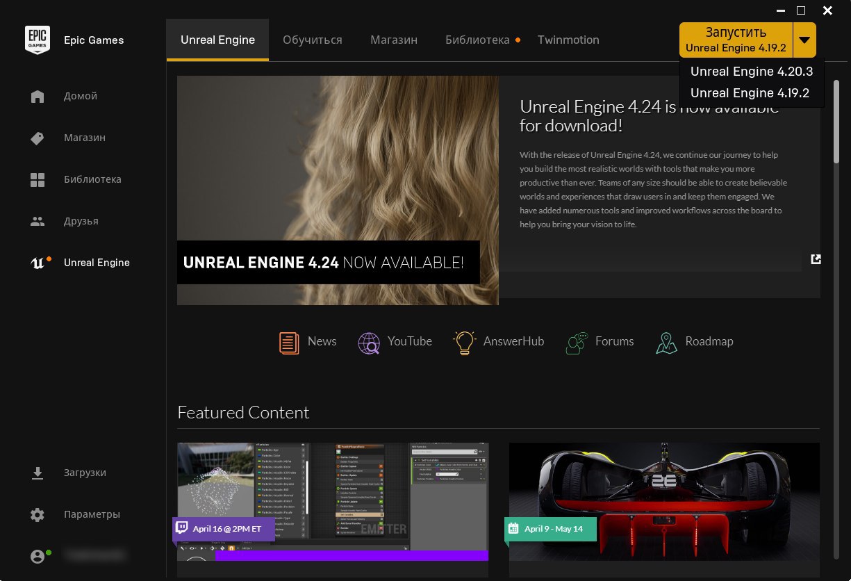Click the April 16 @ 2PM ET label
This screenshot has width=851, height=581.
tap(227, 529)
